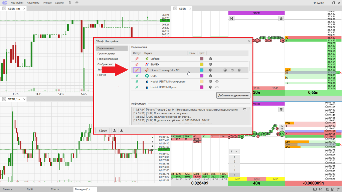The width and height of the screenshot is (342, 192).
Task: Select option 5 in the F list
Action: [234, 175]
